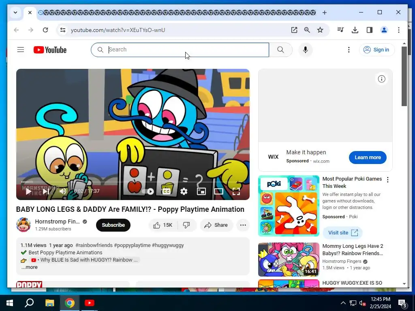
Task: Open the YouTube guide hamburger menu
Action: 21,50
